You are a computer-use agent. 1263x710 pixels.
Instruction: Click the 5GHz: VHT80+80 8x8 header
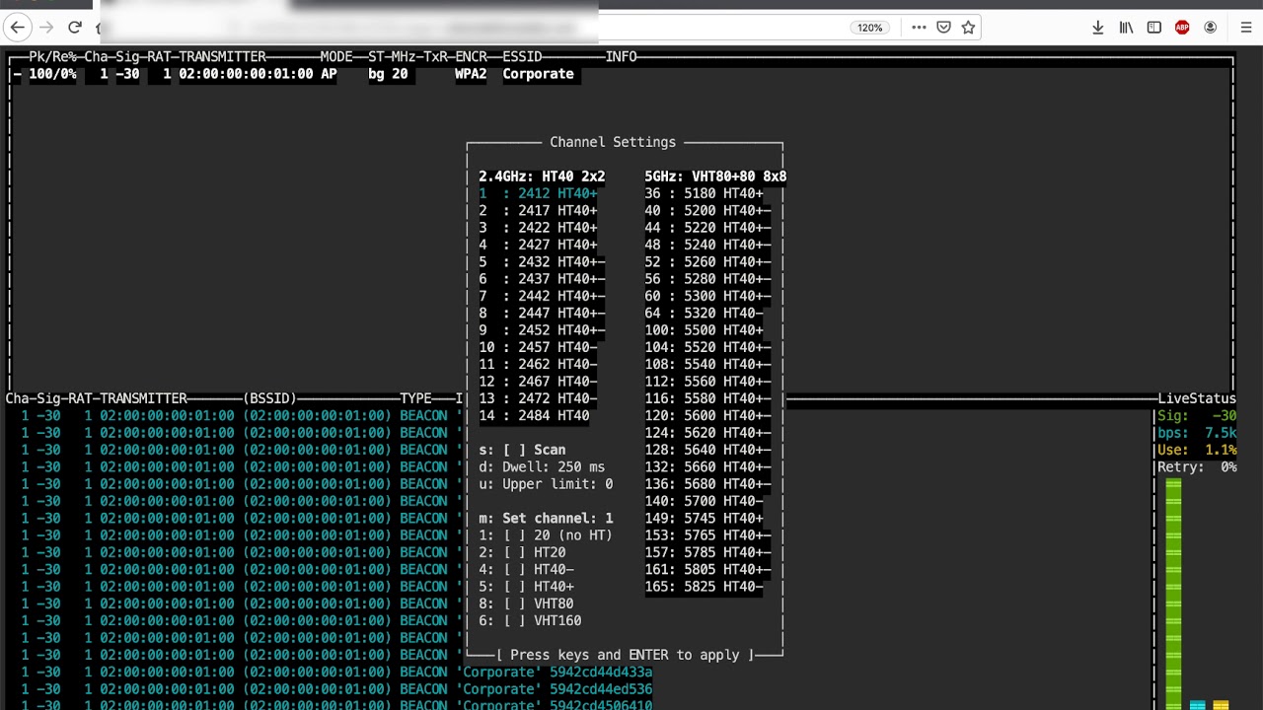point(715,177)
